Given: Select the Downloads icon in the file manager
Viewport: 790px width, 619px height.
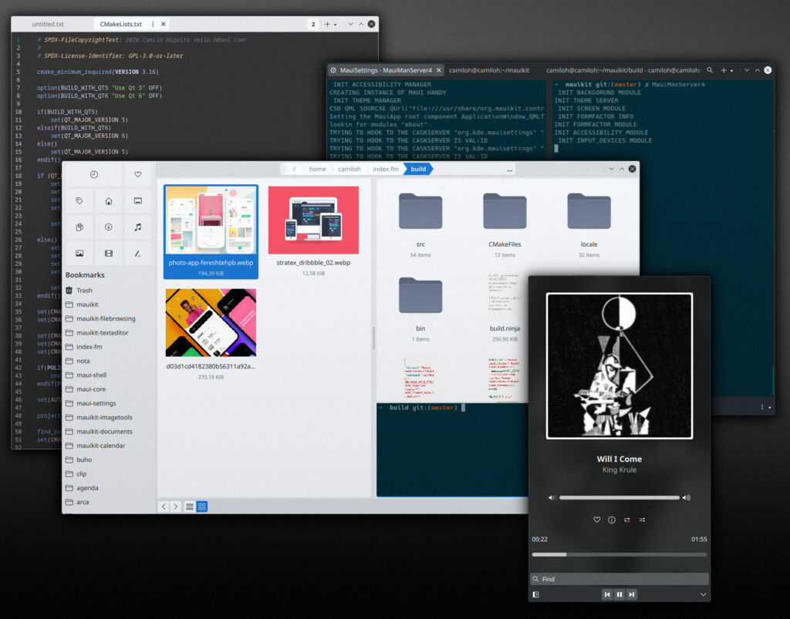Looking at the screenshot, I should (108, 227).
